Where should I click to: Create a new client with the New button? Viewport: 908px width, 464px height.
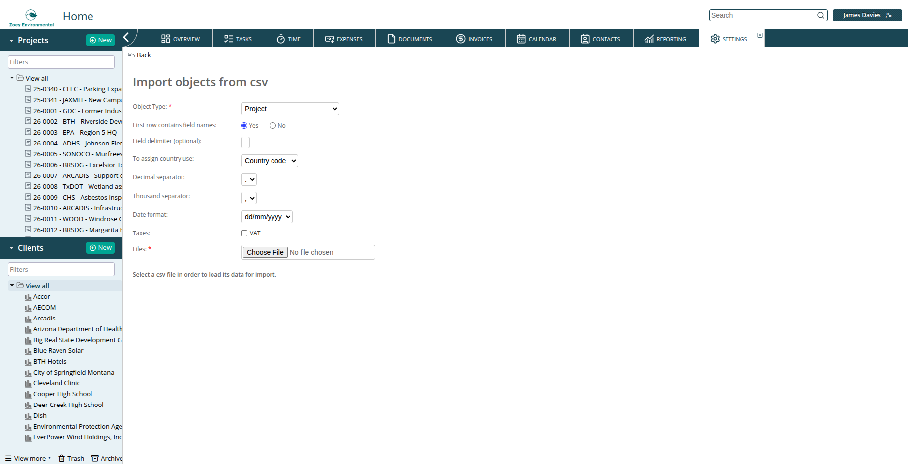tap(100, 248)
